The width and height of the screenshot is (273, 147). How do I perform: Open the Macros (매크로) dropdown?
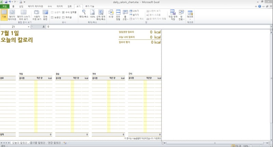[190, 15]
